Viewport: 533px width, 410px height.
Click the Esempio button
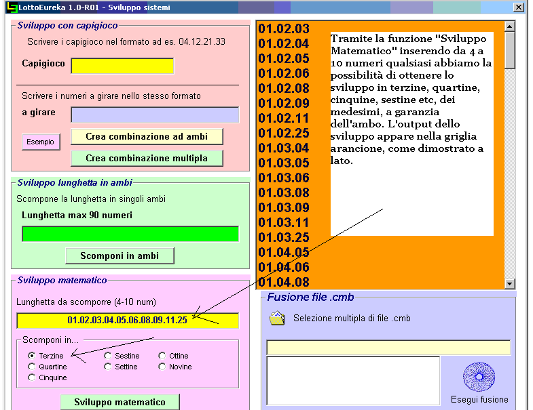pyautogui.click(x=41, y=142)
